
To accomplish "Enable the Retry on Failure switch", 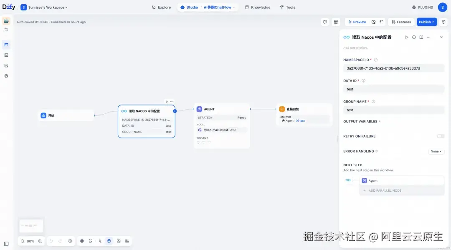I will pos(441,136).
